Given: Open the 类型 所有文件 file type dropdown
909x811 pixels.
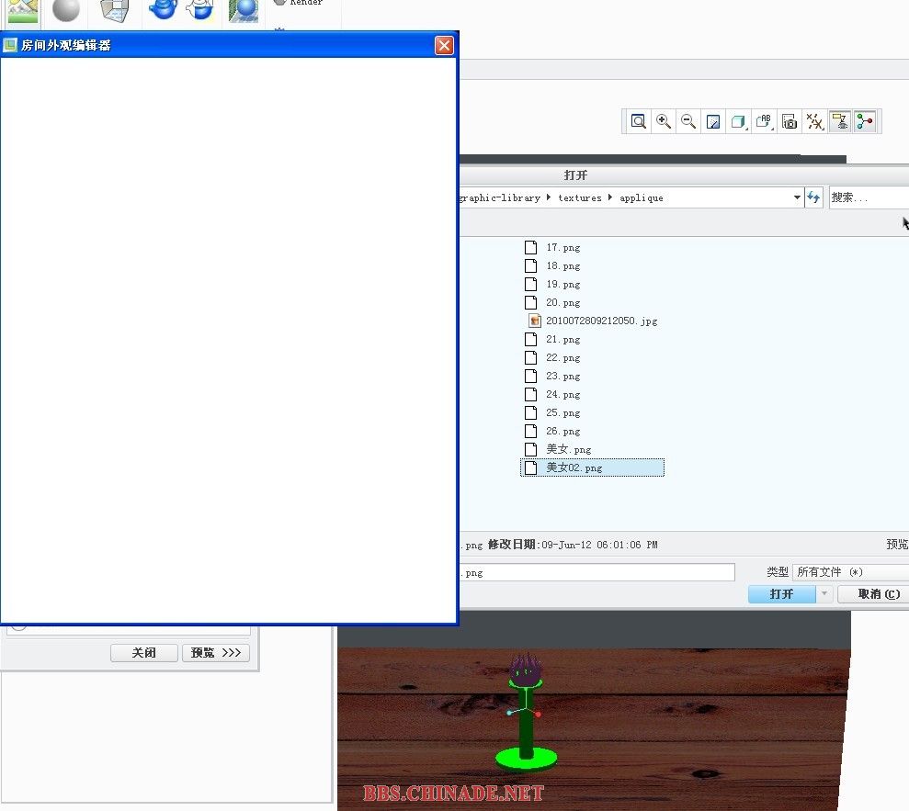Looking at the screenshot, I should point(850,572).
